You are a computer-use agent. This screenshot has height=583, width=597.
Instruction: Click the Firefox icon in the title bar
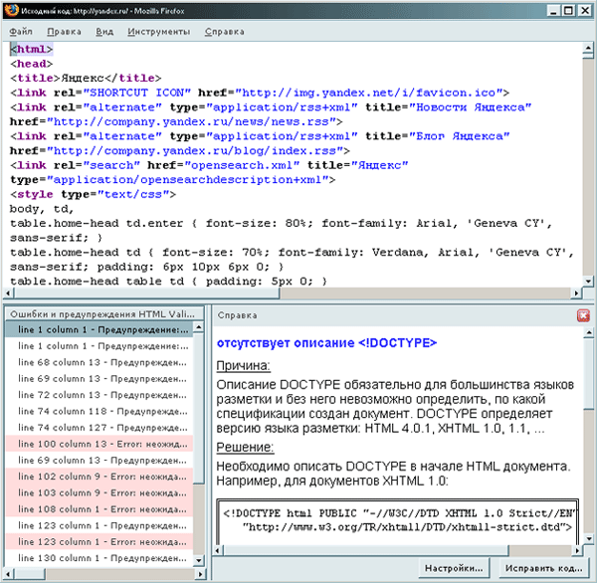point(11,10)
